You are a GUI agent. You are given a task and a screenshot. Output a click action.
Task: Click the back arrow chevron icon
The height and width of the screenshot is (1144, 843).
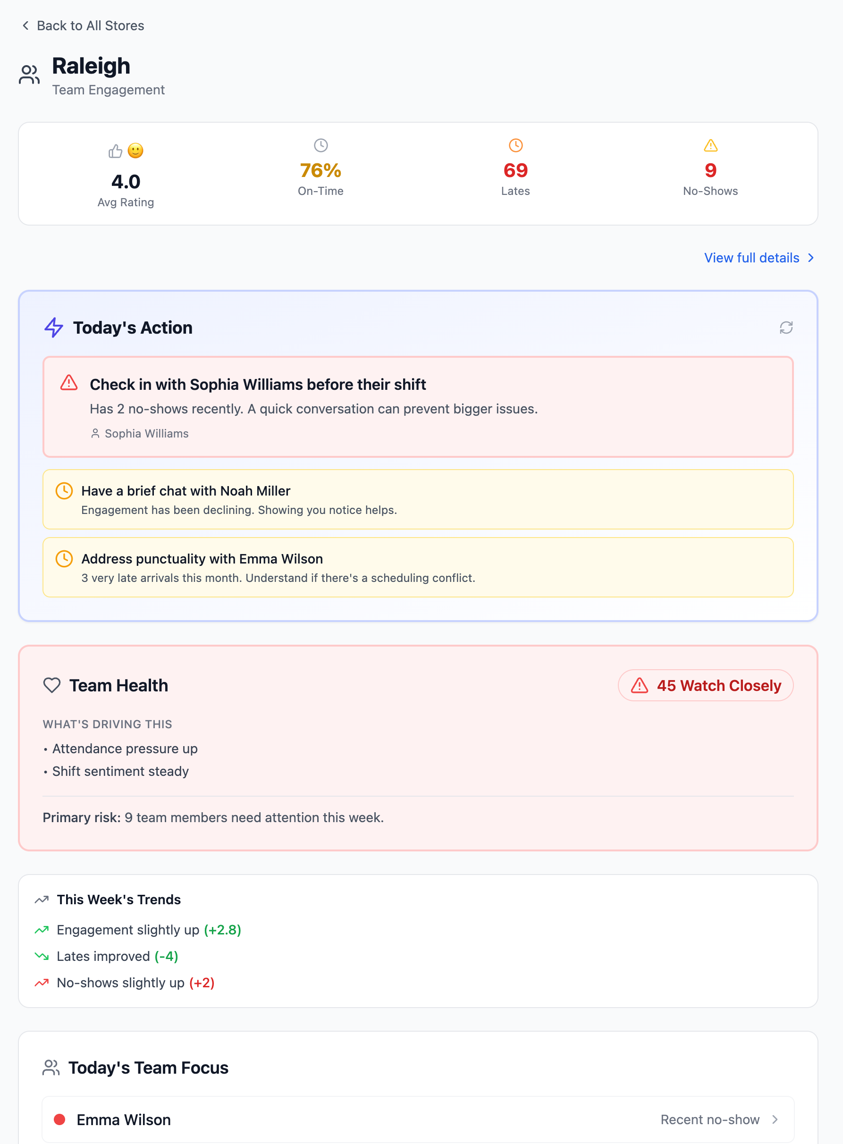coord(25,25)
